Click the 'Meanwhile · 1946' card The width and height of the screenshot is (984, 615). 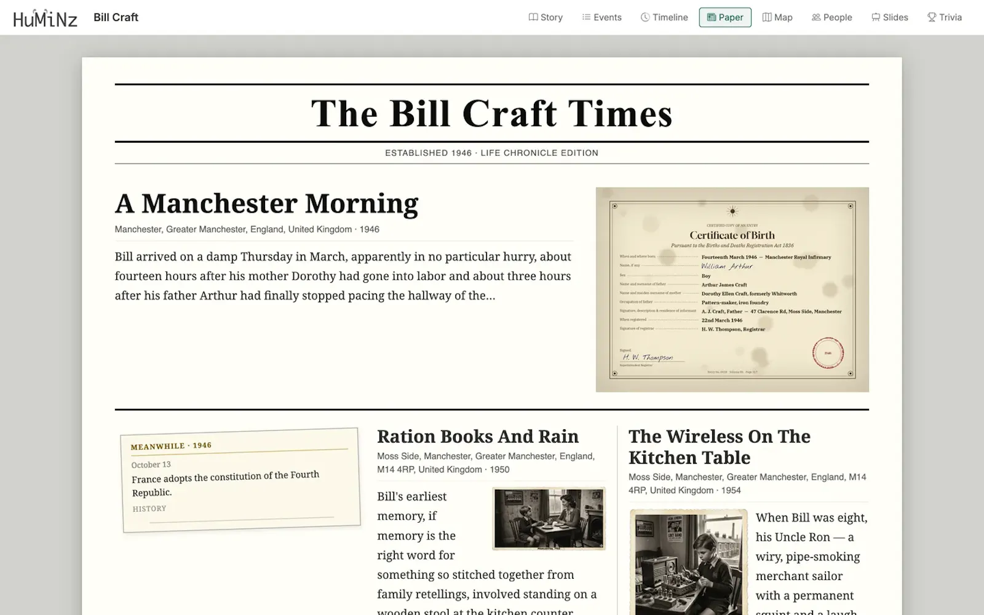(240, 480)
